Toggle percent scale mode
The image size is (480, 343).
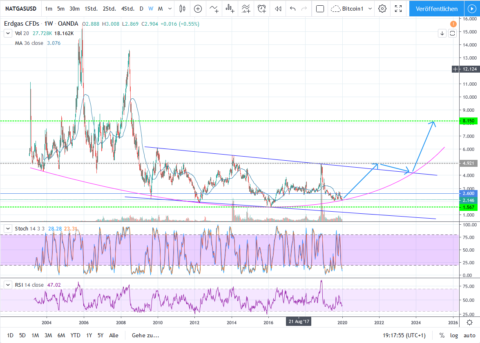point(442,335)
